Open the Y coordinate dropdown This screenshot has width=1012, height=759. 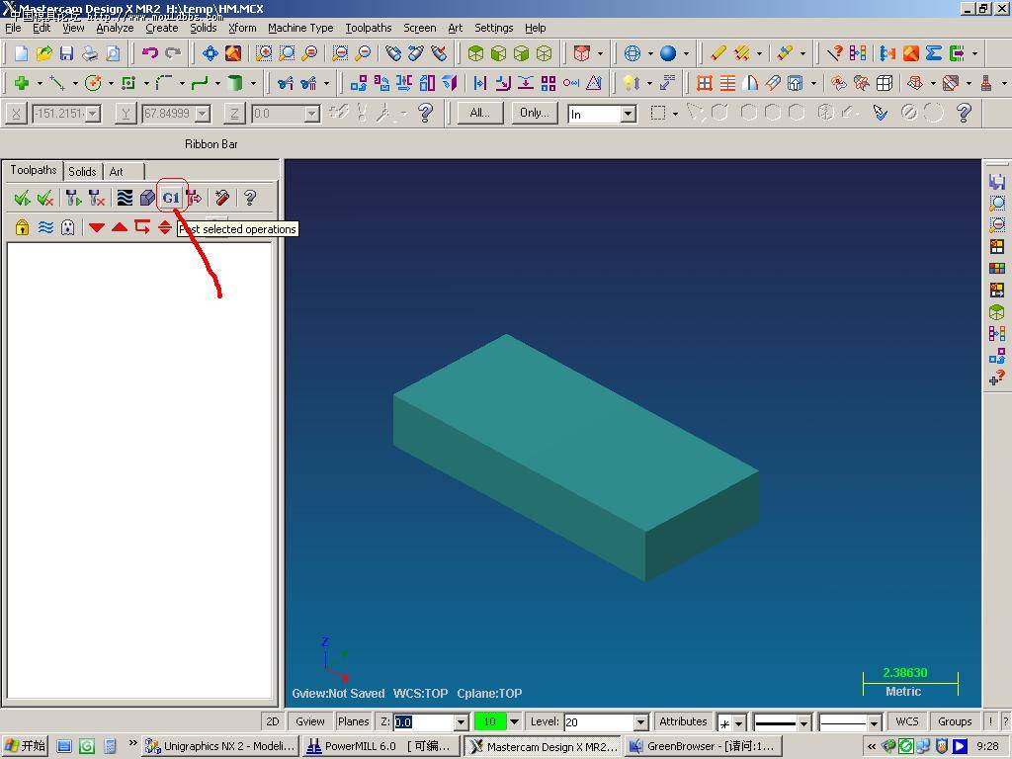204,114
